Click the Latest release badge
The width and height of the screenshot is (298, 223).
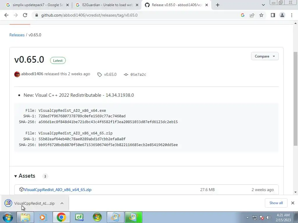tap(58, 60)
